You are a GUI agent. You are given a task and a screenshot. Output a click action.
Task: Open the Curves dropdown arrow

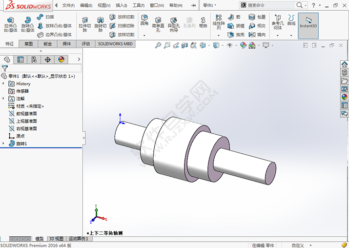point(291,36)
